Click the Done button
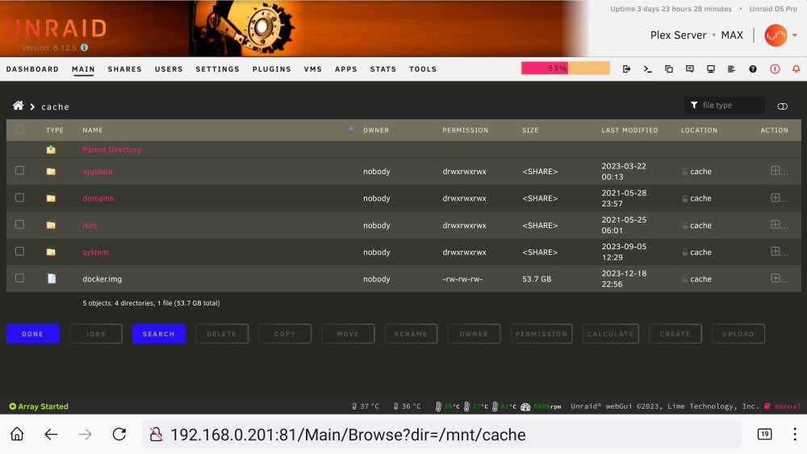 point(33,334)
